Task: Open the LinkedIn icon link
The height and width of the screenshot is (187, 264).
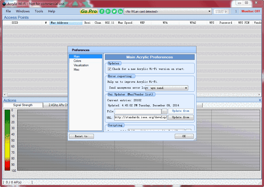Action: tap(120, 11)
